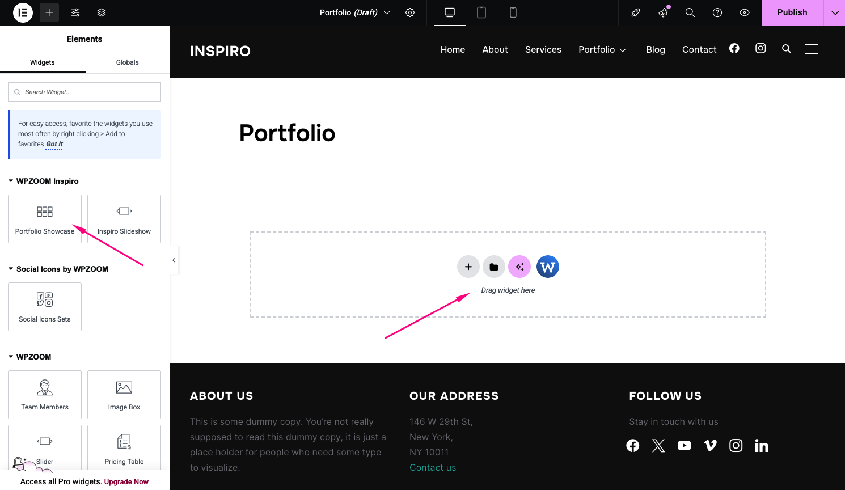Open the Structure layers icon
This screenshot has height=490, width=845.
pyautogui.click(x=102, y=12)
